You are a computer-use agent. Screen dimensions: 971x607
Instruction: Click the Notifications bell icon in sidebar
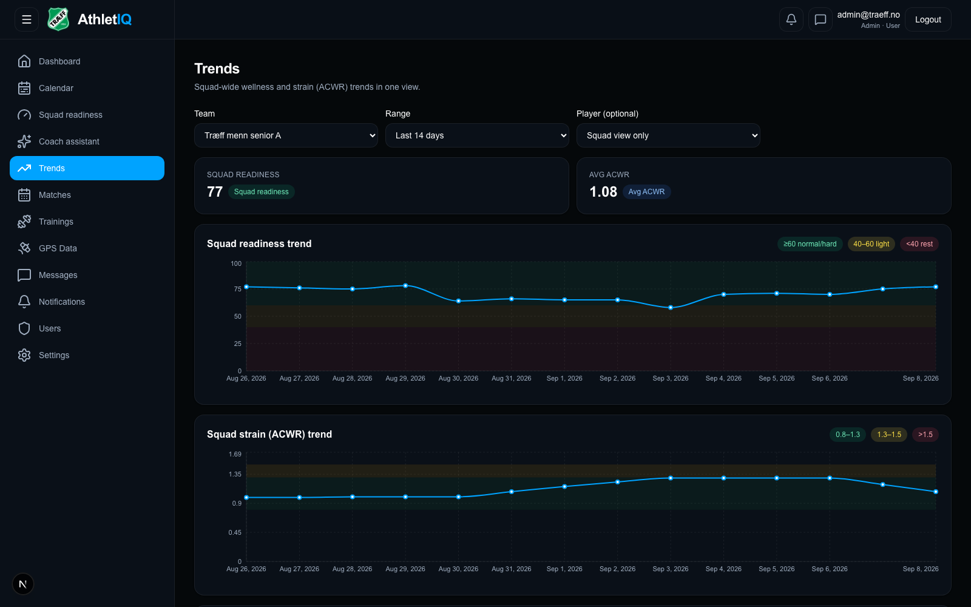[24, 302]
